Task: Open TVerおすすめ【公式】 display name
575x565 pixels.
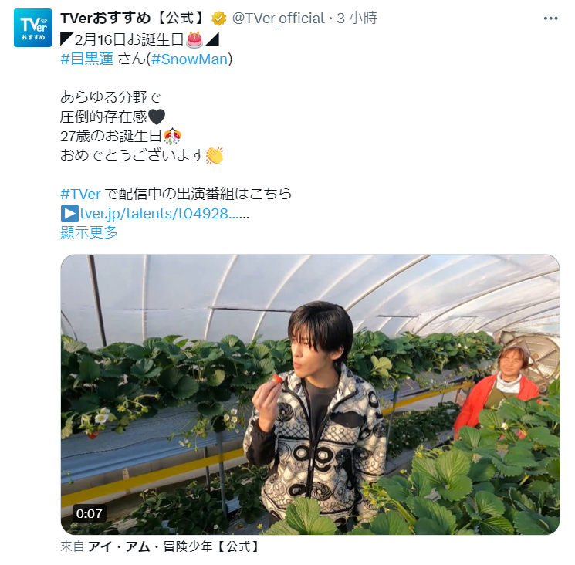Action: [133, 18]
